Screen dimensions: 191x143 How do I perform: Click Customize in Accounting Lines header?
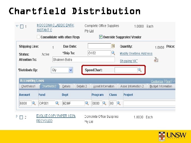coord(157,81)
